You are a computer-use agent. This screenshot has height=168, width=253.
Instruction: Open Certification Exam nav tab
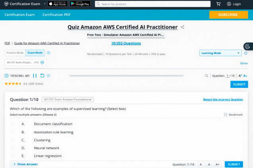20,15
